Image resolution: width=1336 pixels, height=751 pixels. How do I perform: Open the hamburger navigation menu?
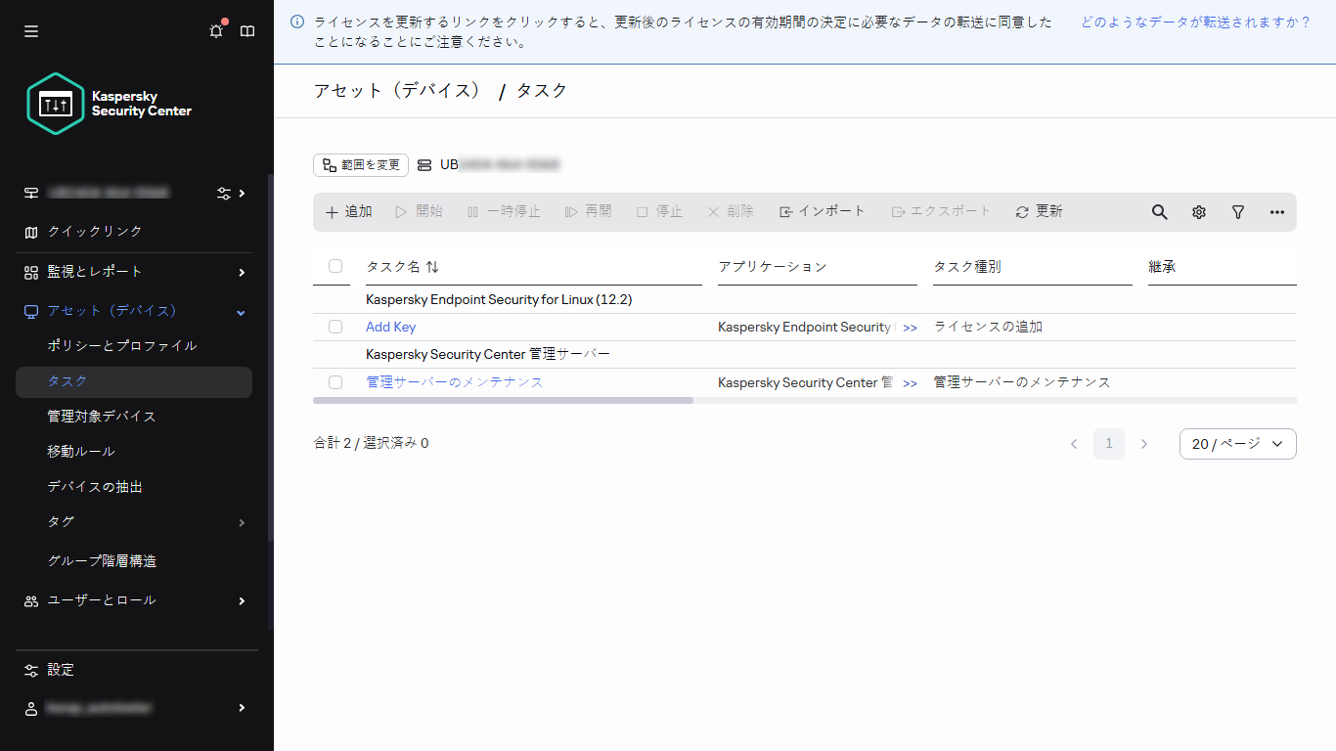[x=30, y=30]
